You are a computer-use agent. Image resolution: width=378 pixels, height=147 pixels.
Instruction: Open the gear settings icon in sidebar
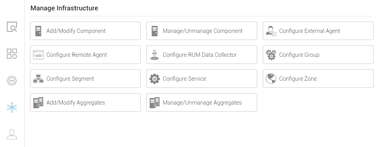[12, 80]
